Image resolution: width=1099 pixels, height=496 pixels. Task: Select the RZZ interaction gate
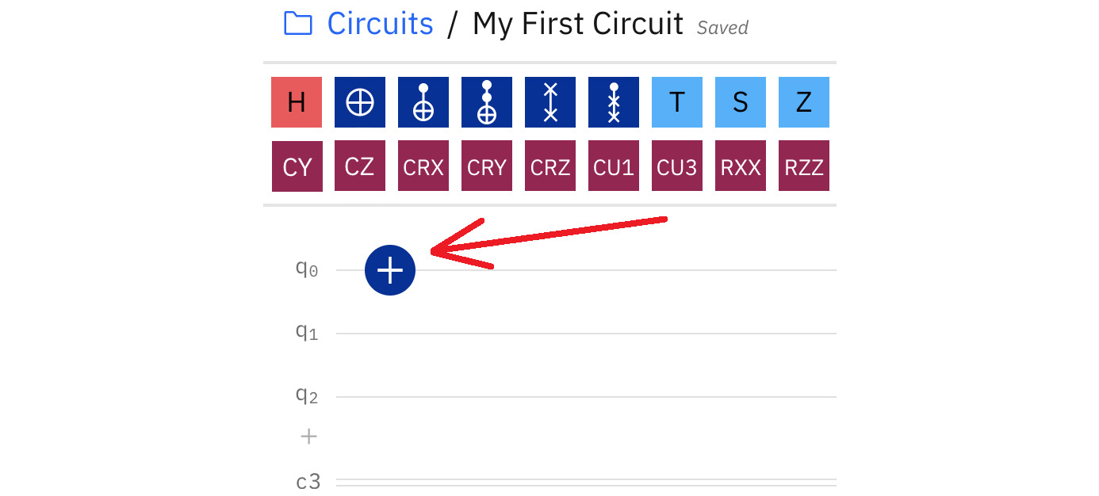(x=804, y=166)
